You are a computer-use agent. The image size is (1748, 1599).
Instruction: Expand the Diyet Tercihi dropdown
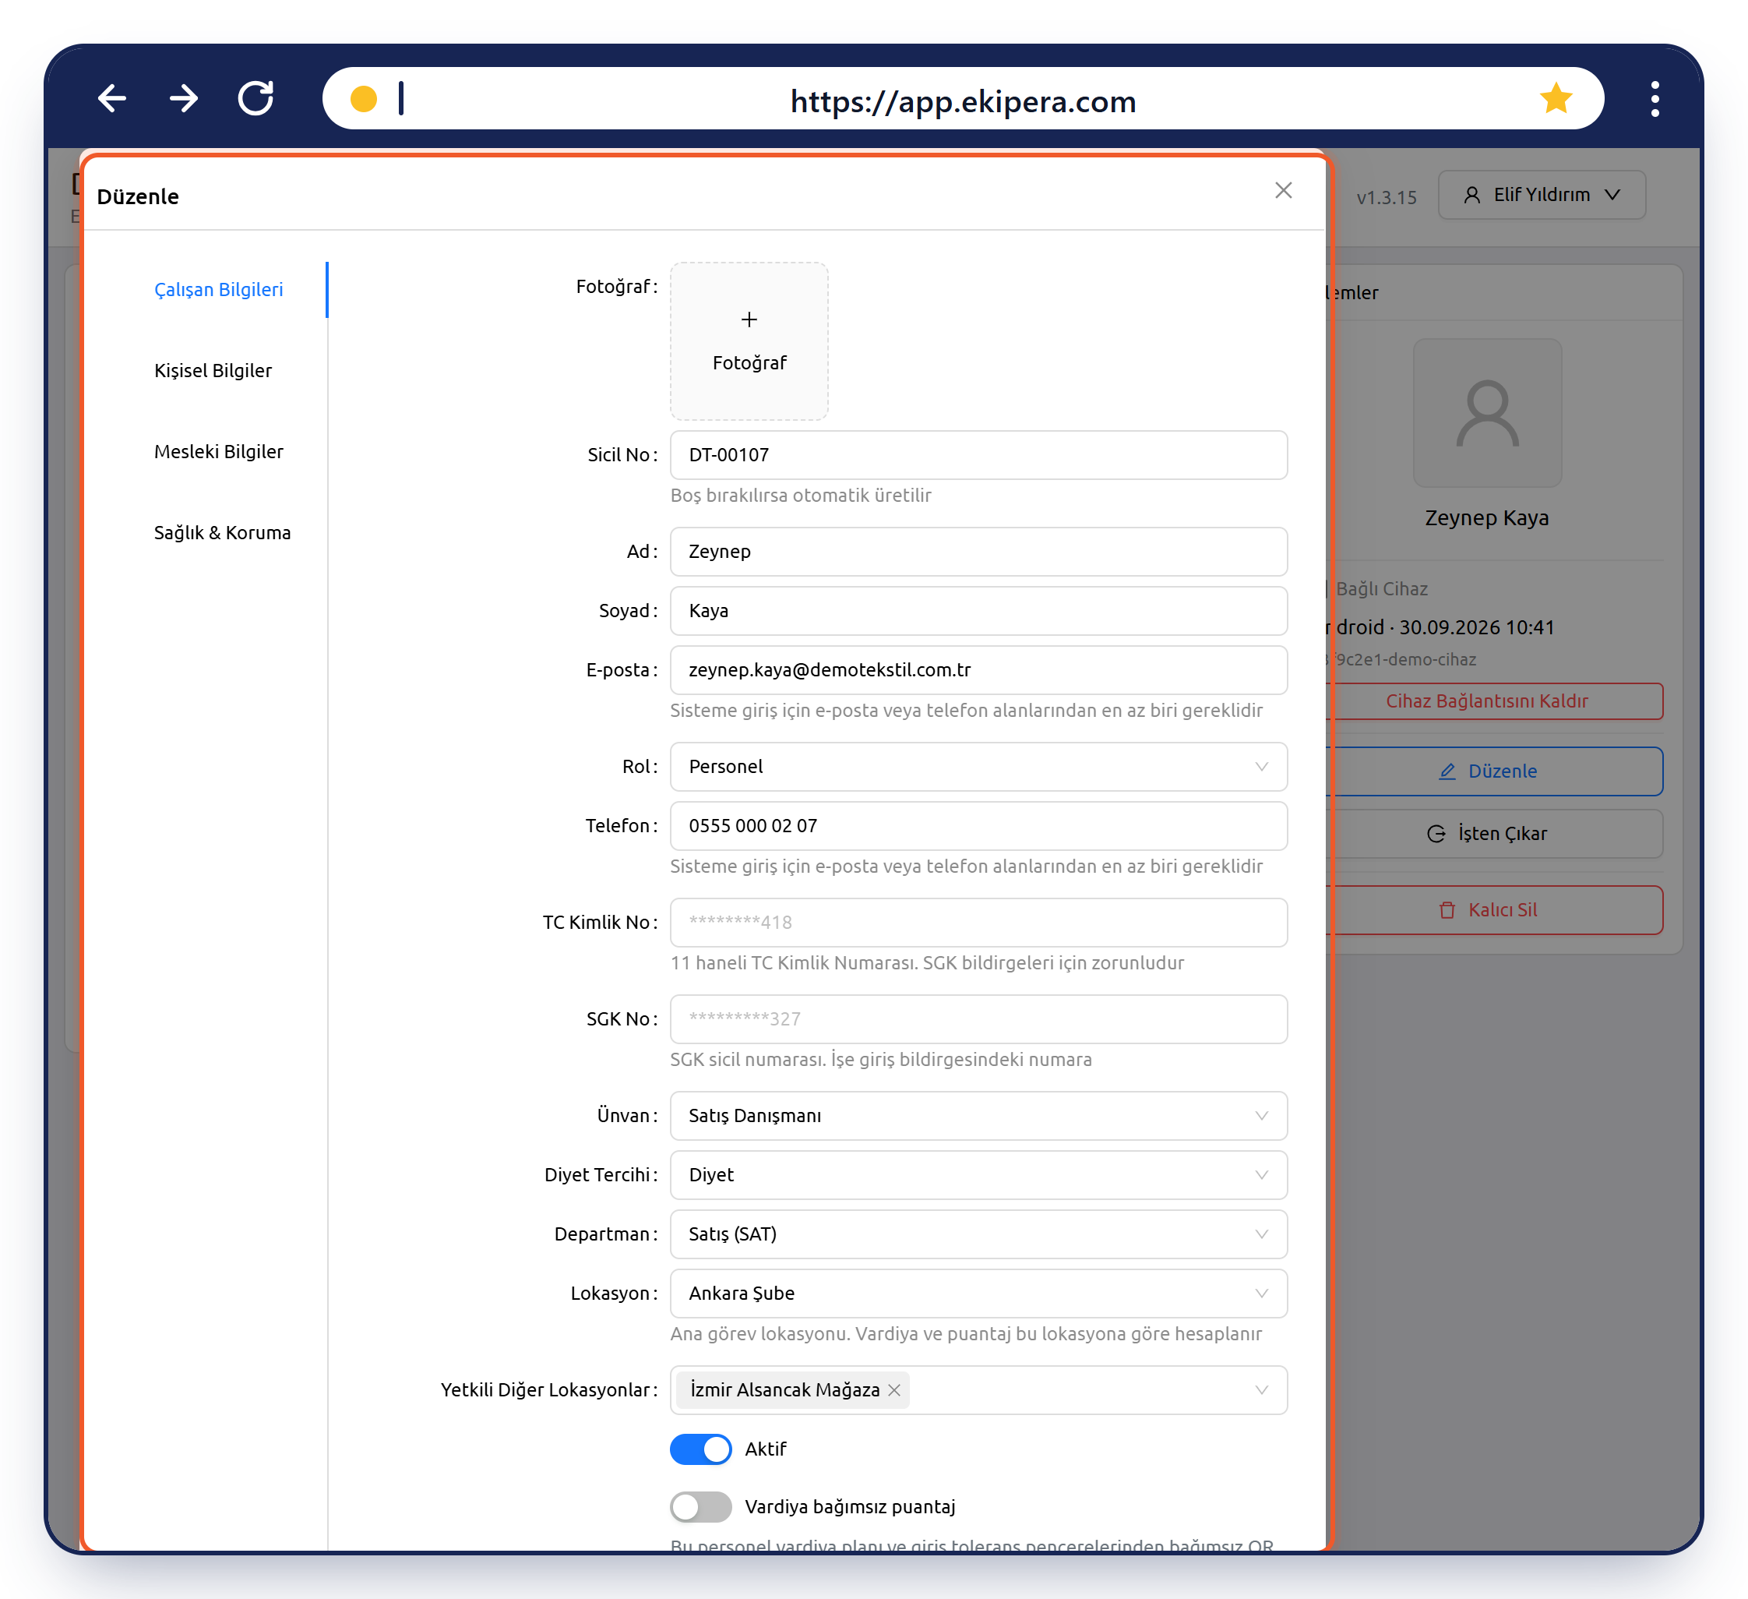tap(978, 1175)
